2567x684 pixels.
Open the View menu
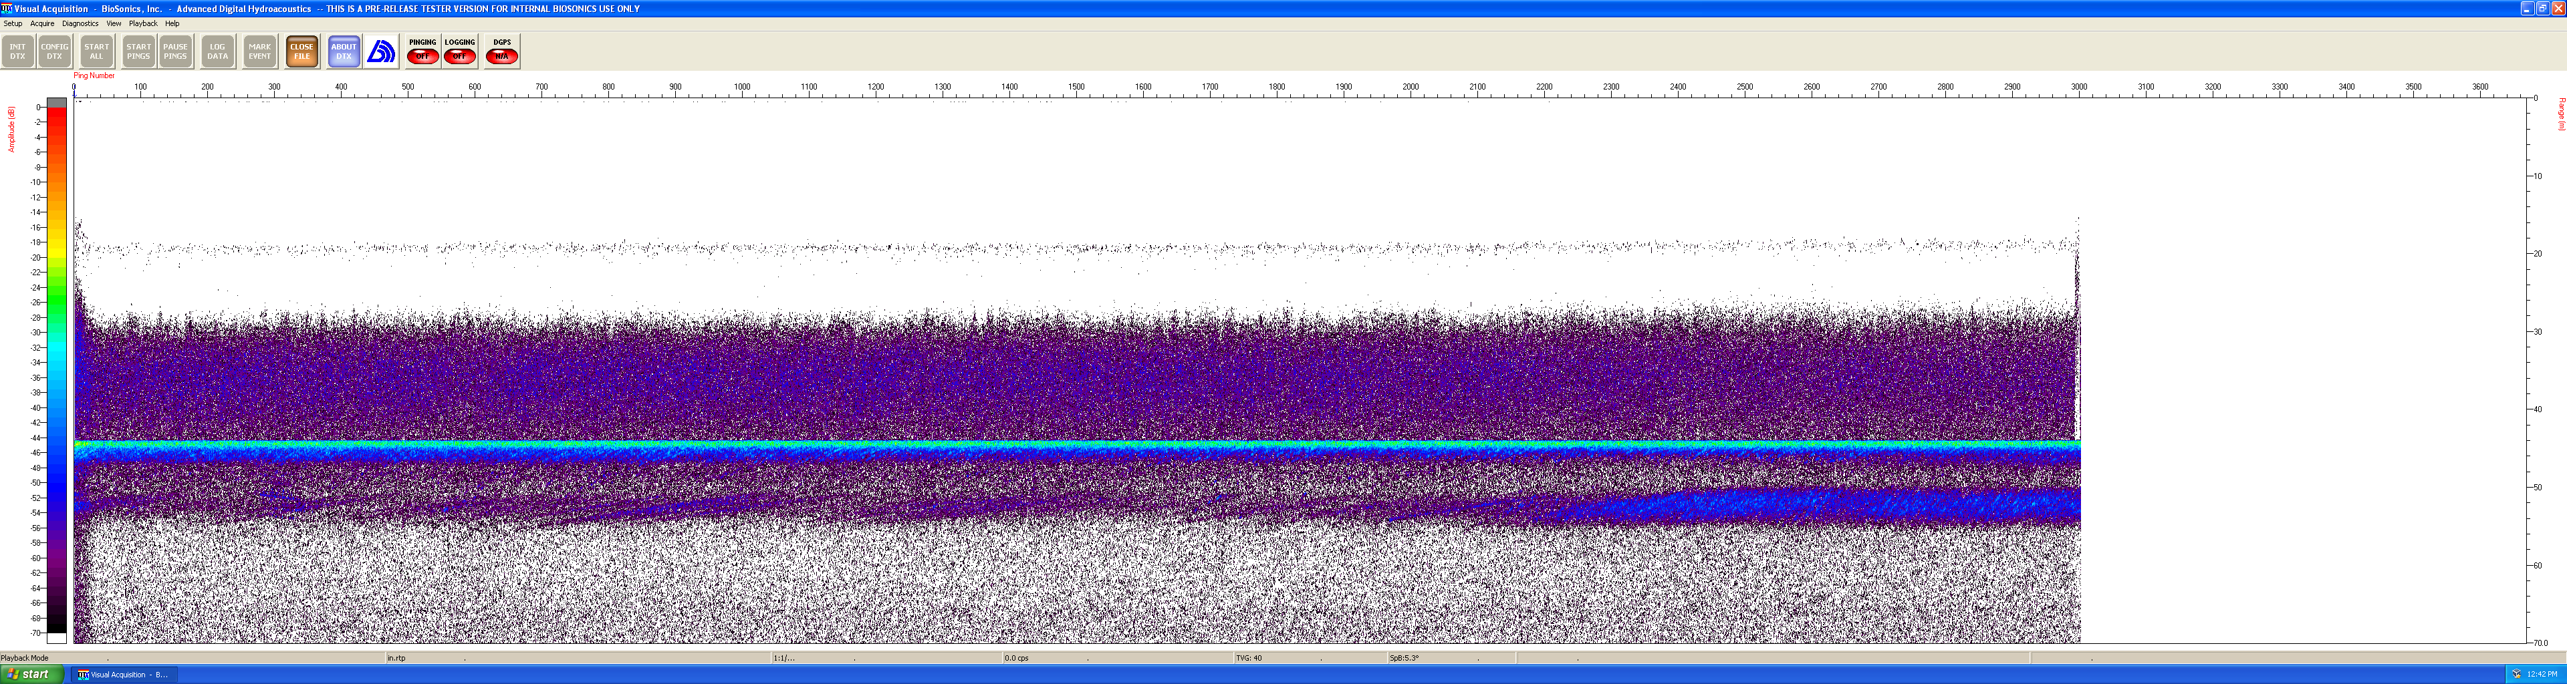coord(114,23)
